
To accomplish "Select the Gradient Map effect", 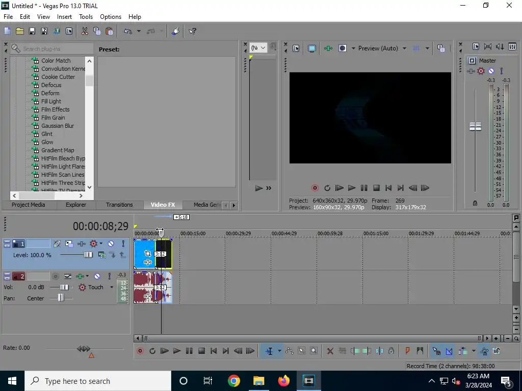I will 58,150.
